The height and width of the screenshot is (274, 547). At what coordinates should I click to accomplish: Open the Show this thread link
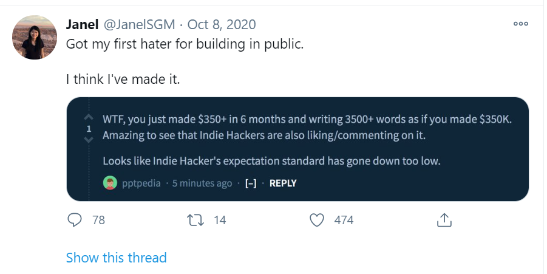[x=116, y=258]
